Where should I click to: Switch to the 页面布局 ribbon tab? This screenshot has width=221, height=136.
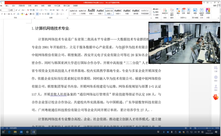21,6
